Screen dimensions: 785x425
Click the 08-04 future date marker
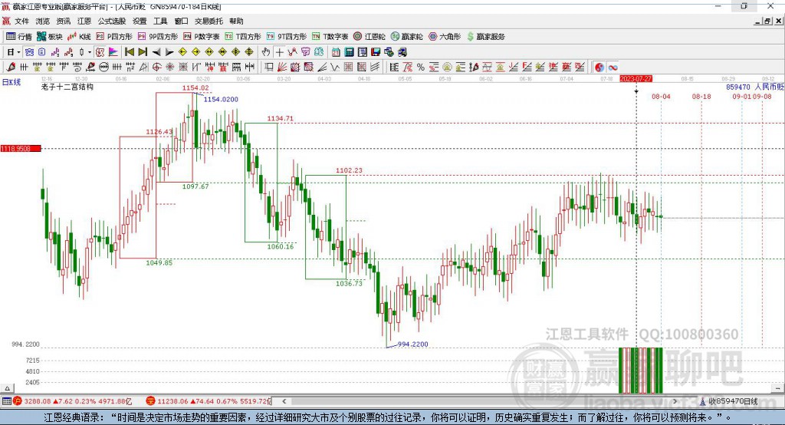coord(661,96)
